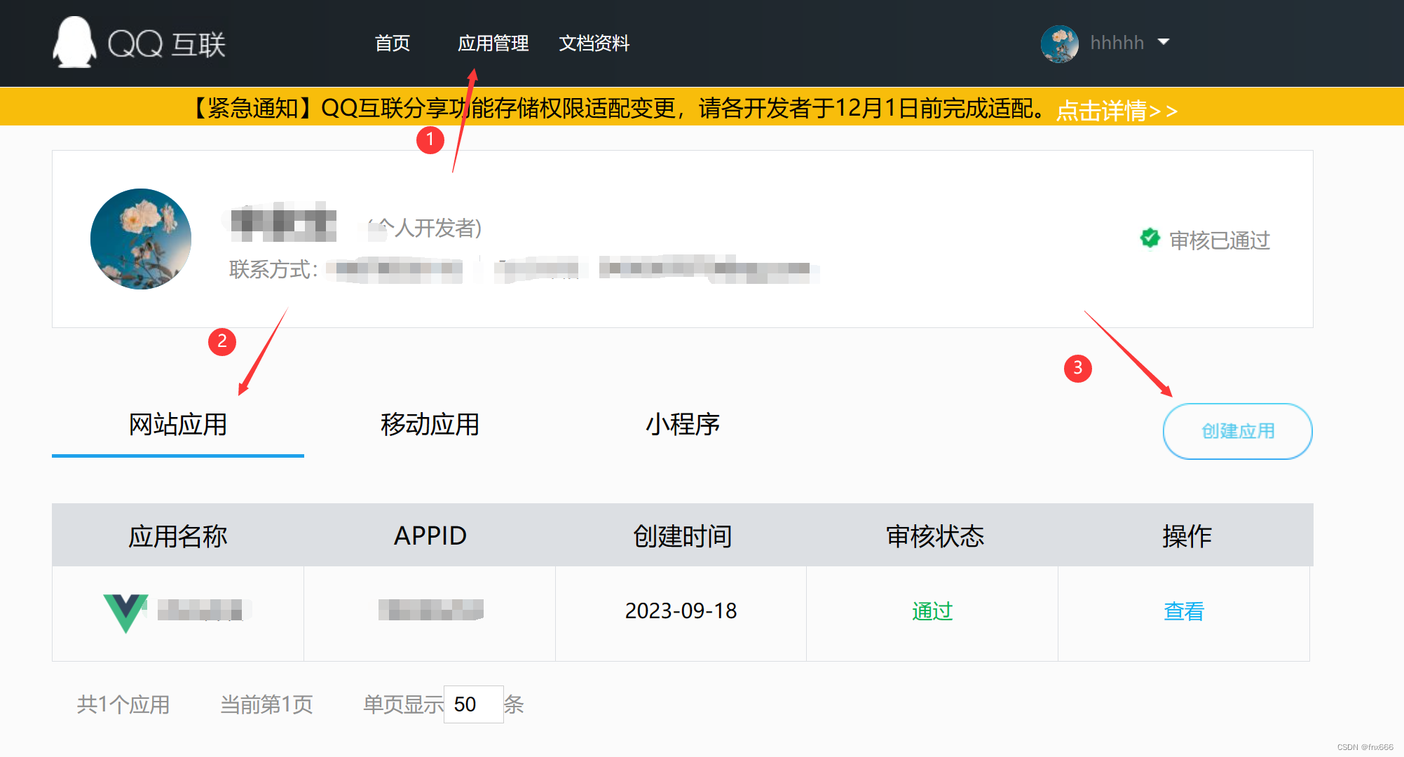
Task: Open the hhhhh username menu
Action: 1117,43
